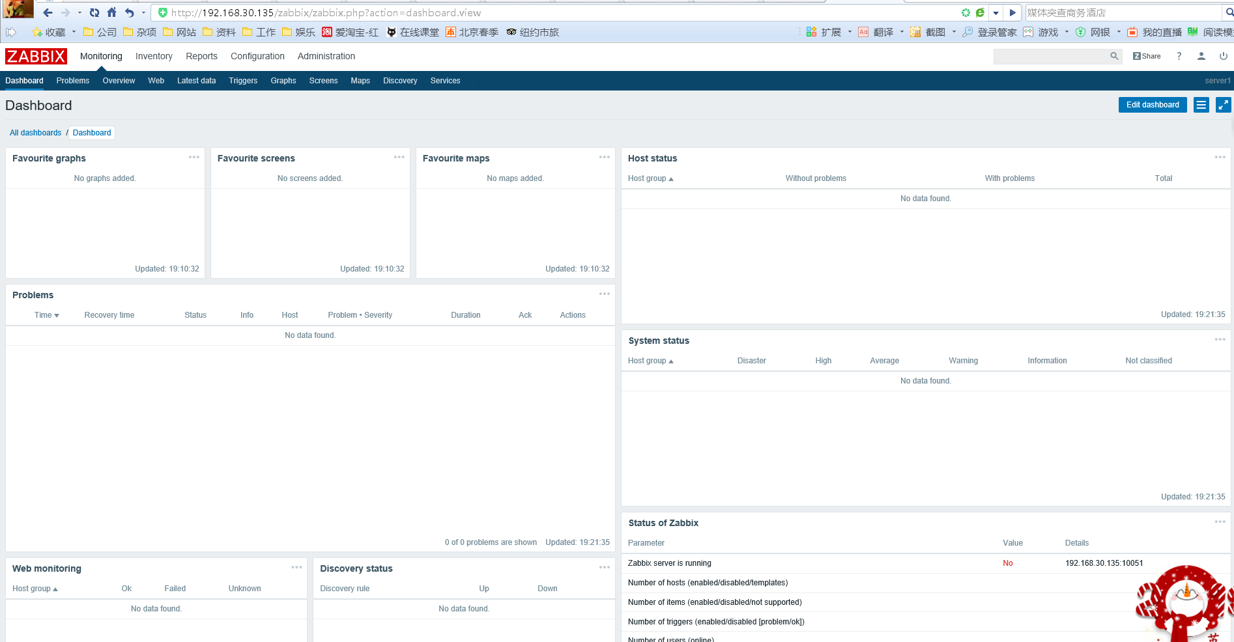The width and height of the screenshot is (1234, 642).
Task: Open the Inventory menu
Action: (x=154, y=56)
